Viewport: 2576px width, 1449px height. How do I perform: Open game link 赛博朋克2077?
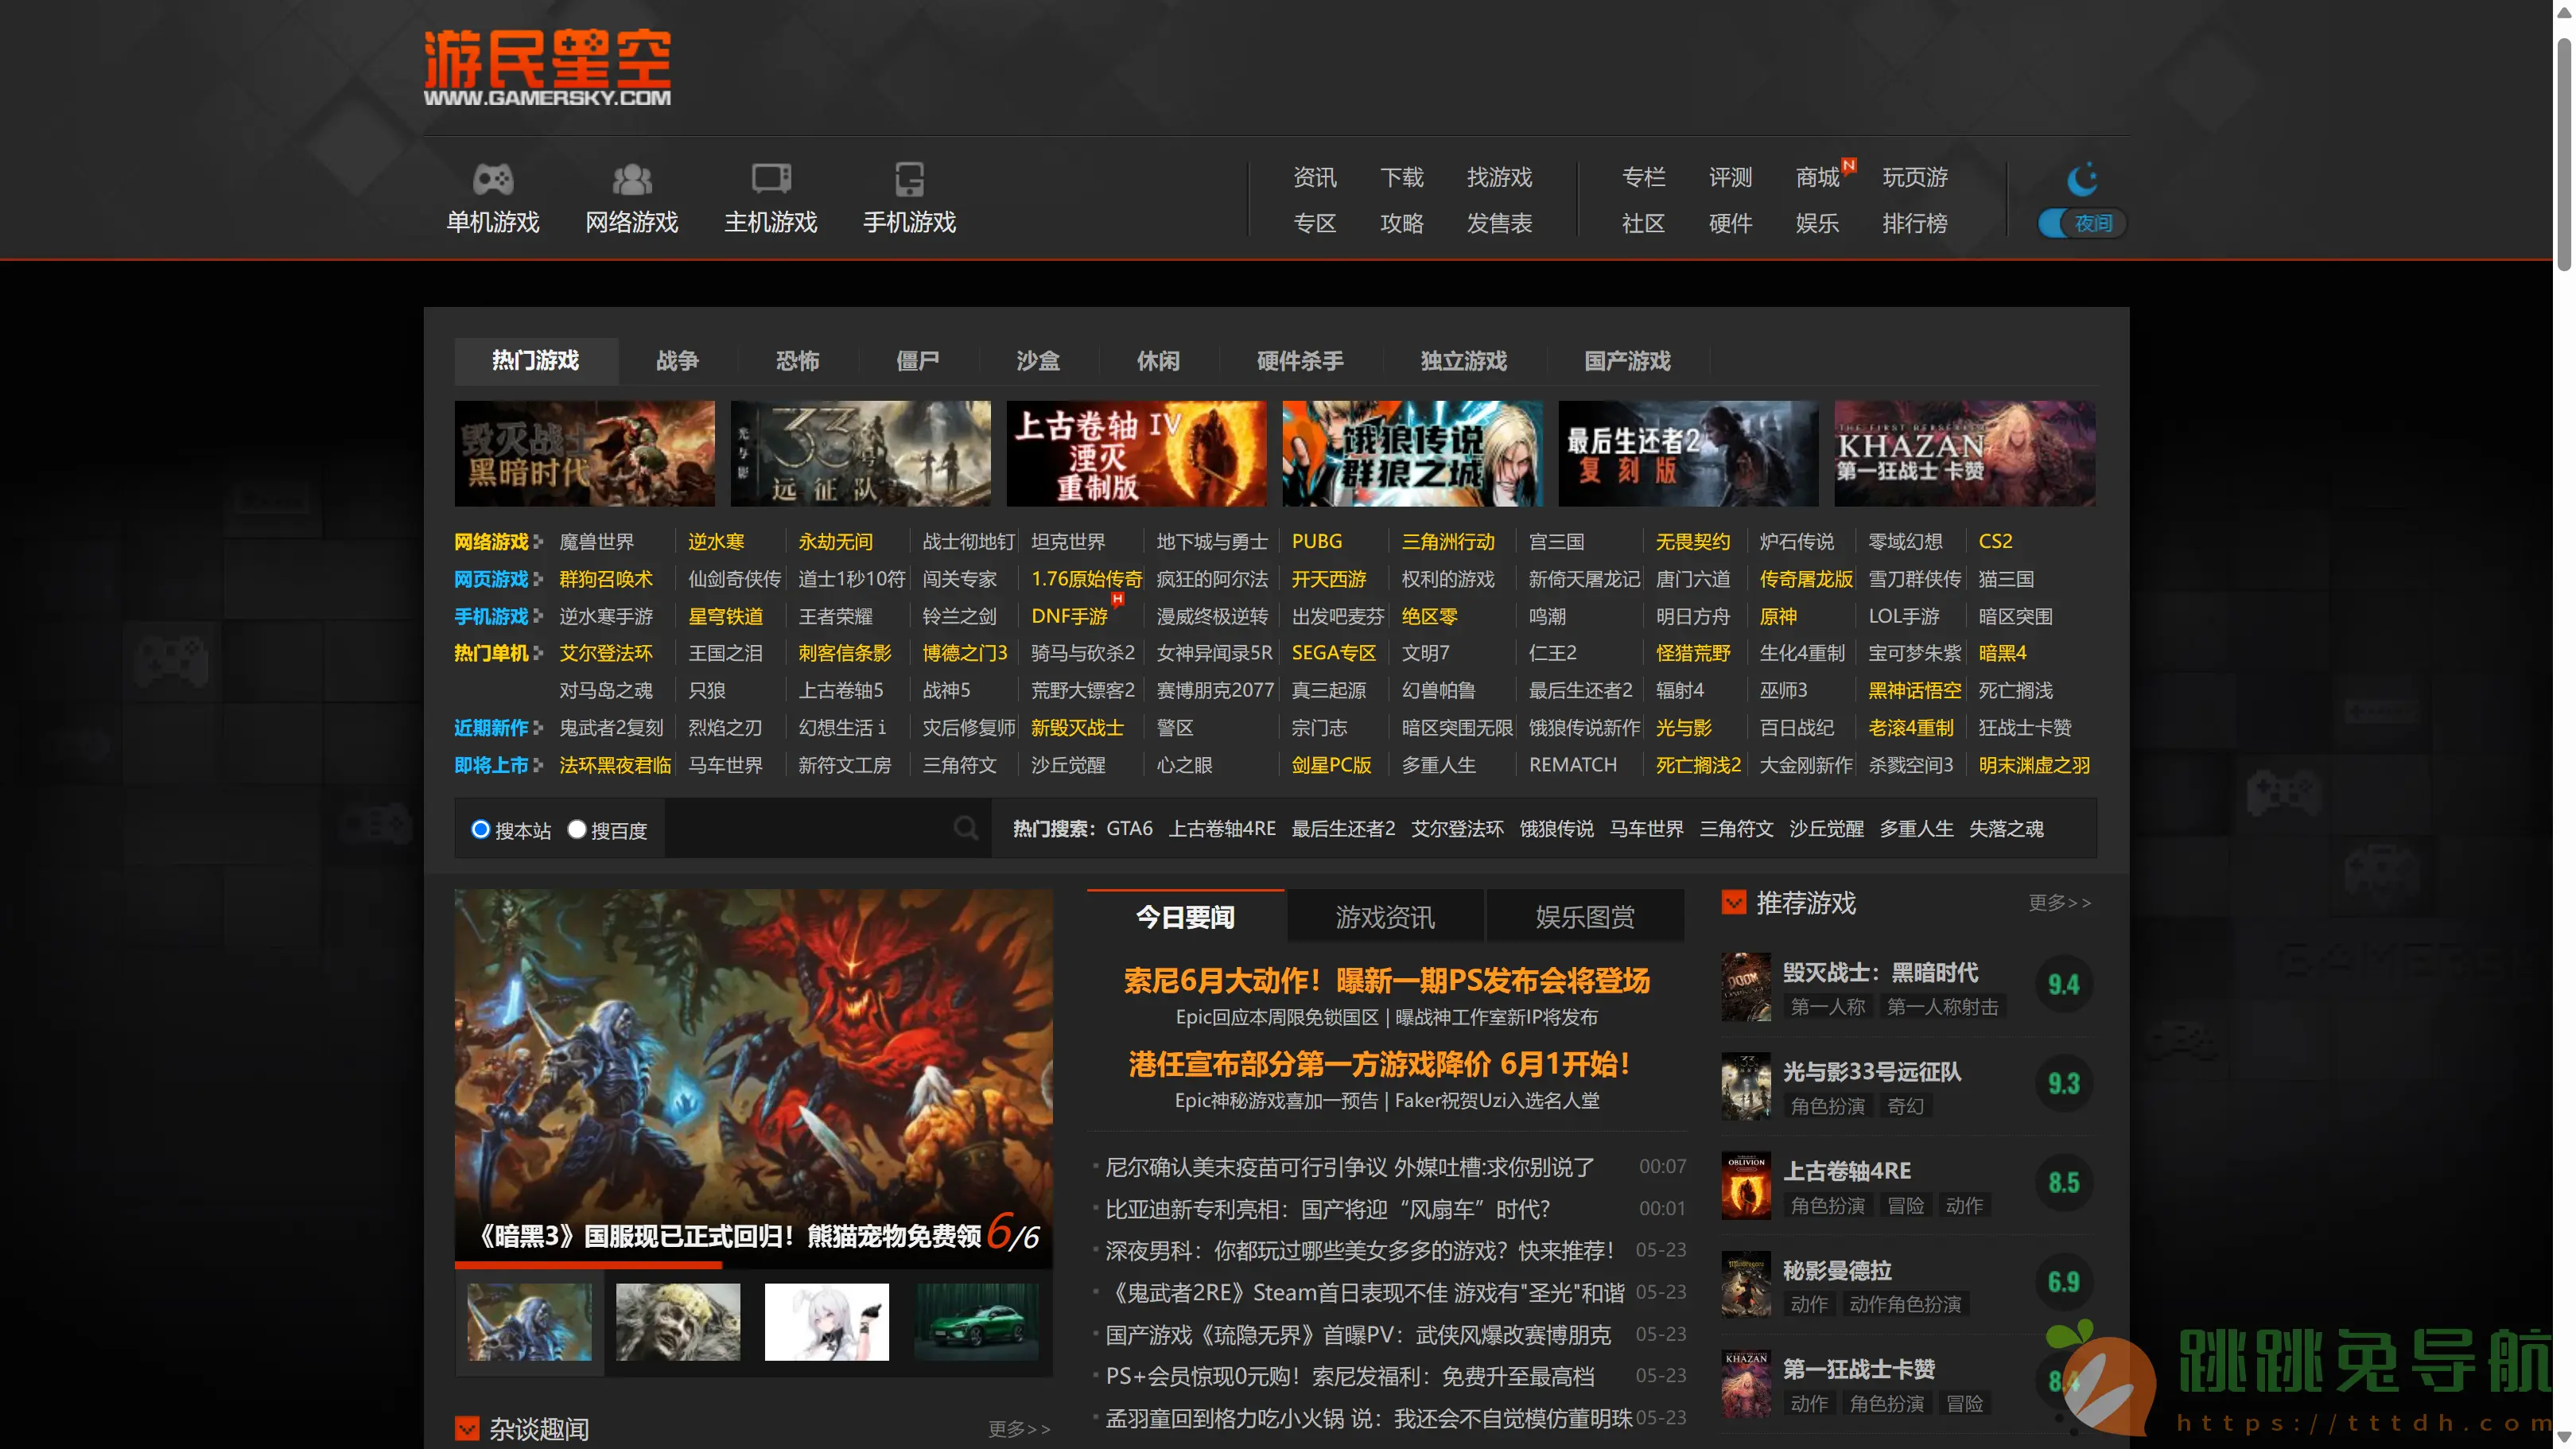pos(1215,690)
